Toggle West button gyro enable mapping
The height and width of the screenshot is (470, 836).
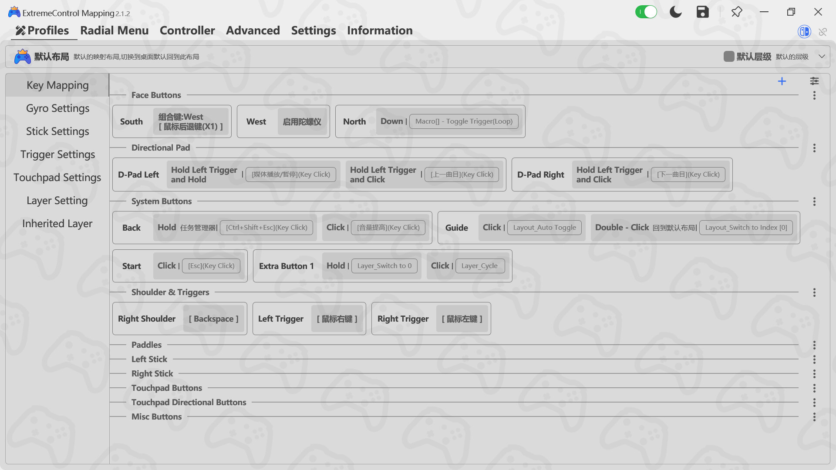(x=302, y=121)
